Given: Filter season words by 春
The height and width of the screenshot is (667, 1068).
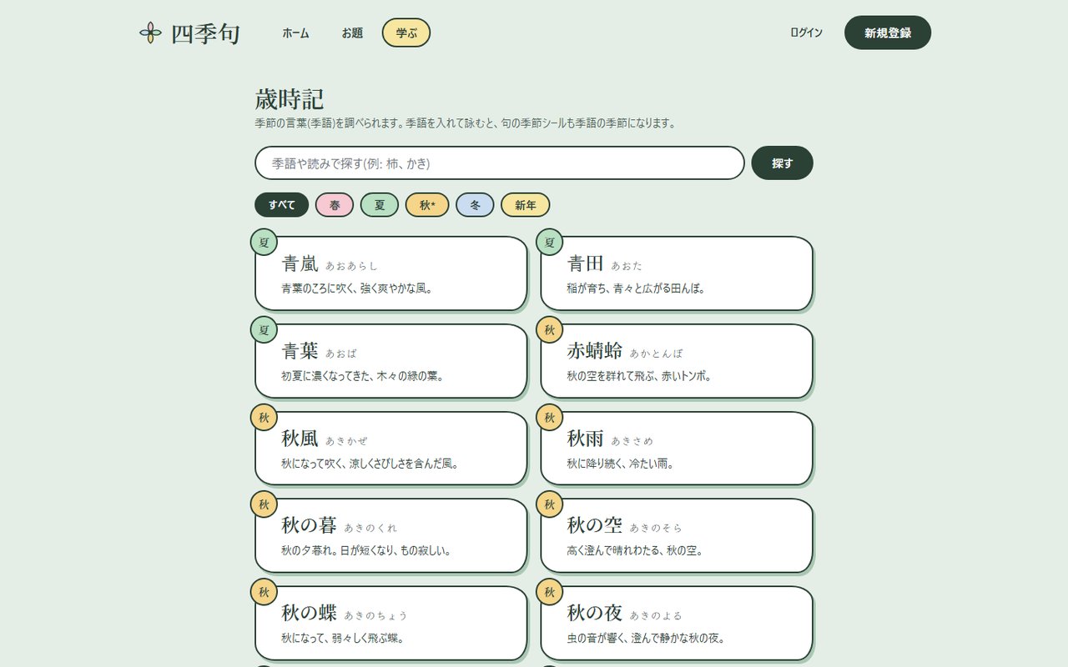Looking at the screenshot, I should tap(335, 205).
